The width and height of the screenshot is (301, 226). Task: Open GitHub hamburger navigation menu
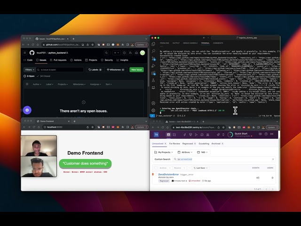click(25, 53)
